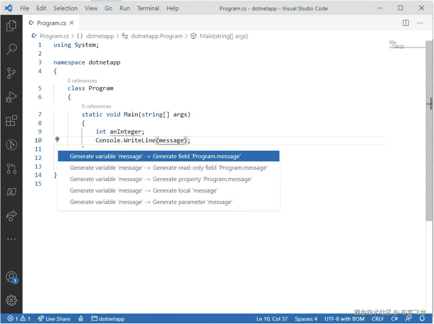The width and height of the screenshot is (434, 324).
Task: Change line ending via CRLF
Action: 378,319
